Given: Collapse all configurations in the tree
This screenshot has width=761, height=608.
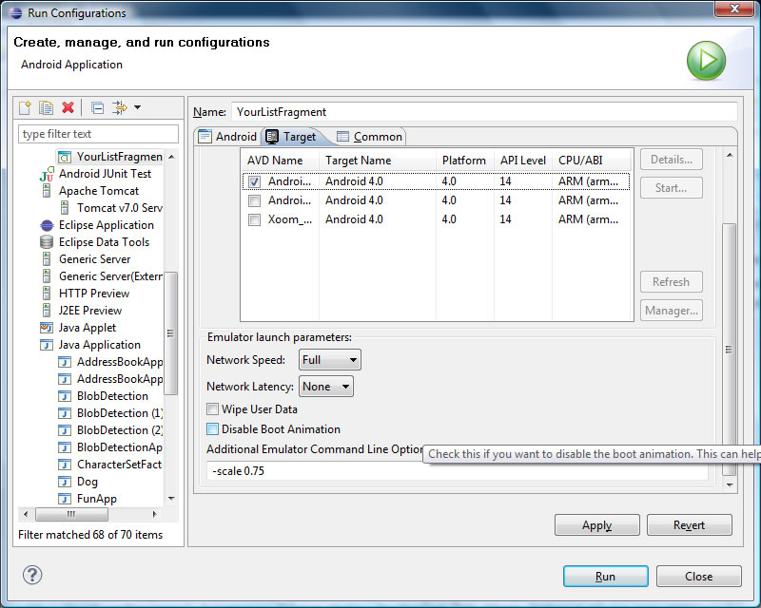Looking at the screenshot, I should coord(97,107).
